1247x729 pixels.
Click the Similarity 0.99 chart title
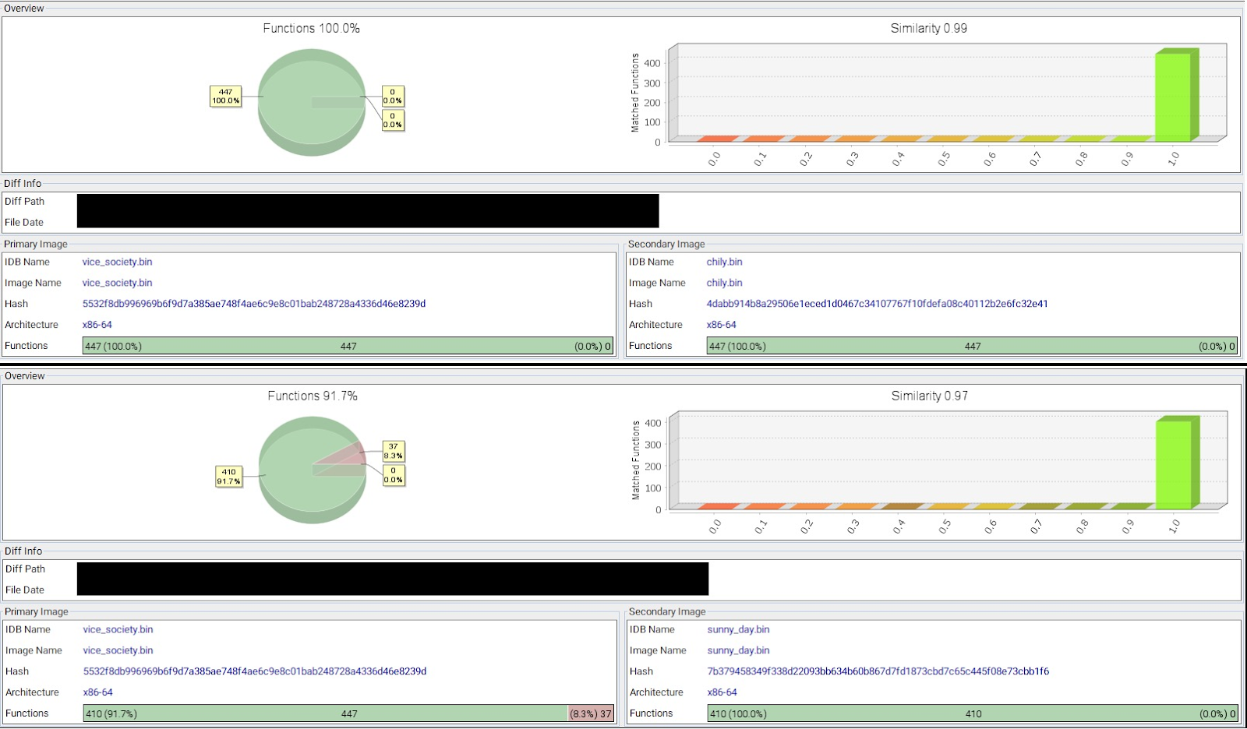[928, 28]
